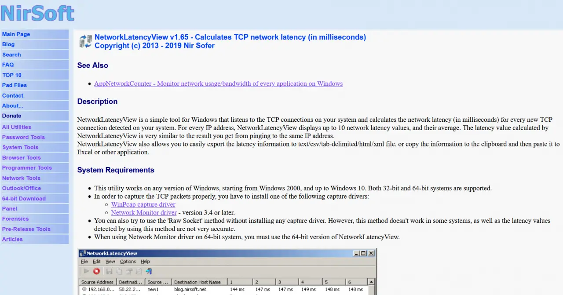Select 64-bit Download in the sidebar
The height and width of the screenshot is (295, 563).
(x=24, y=198)
